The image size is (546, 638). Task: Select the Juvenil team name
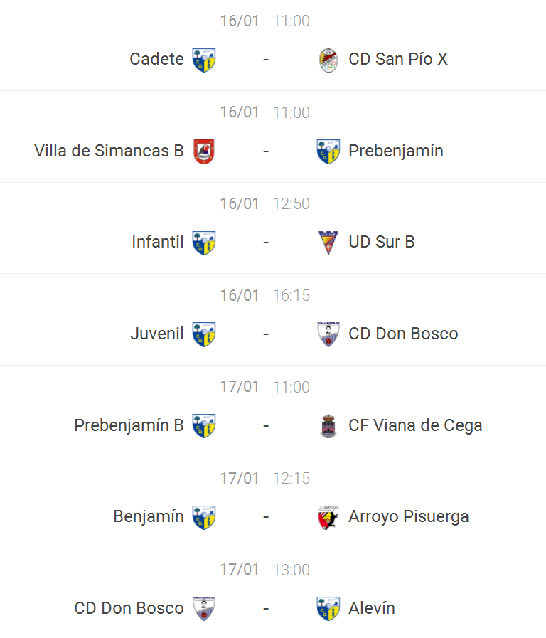pyautogui.click(x=157, y=334)
